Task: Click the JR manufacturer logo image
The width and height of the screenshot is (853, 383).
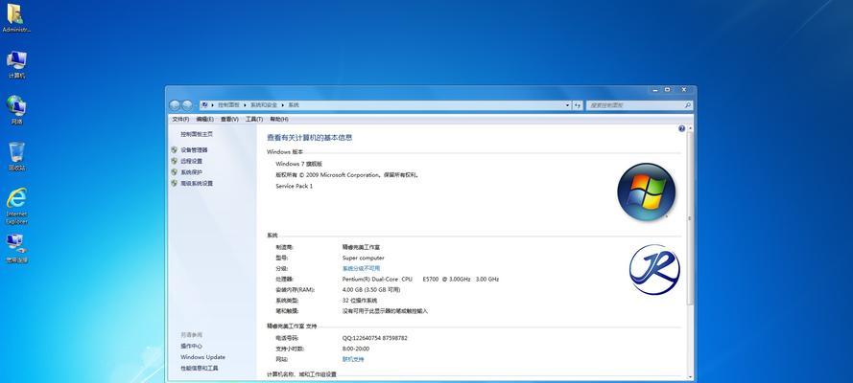Action: point(654,270)
